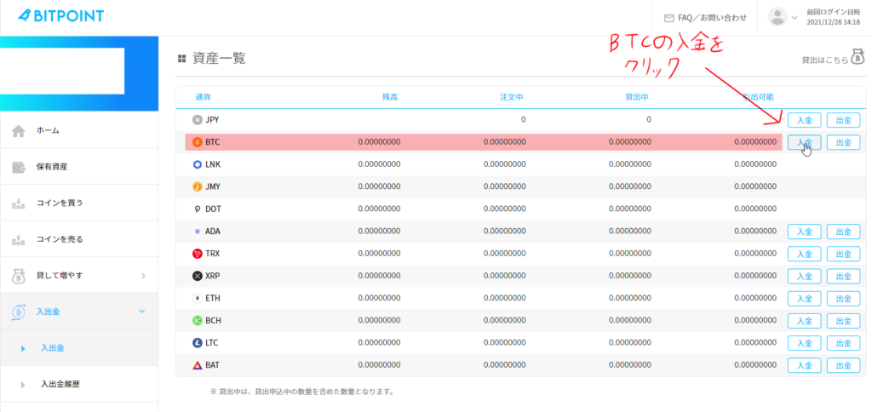Open FAQ／お問い合わせ link
The height and width of the screenshot is (412, 872).
point(712,17)
